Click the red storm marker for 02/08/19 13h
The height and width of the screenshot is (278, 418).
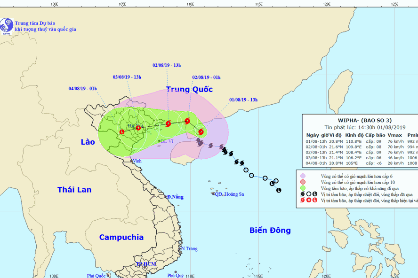click(x=168, y=124)
